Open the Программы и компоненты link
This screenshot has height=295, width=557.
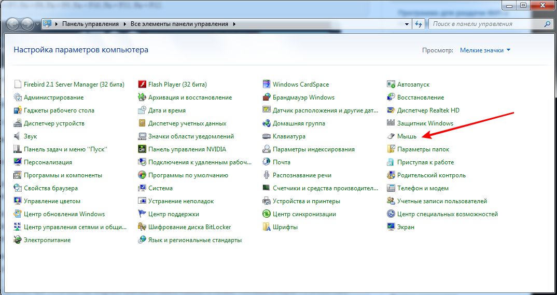point(63,175)
